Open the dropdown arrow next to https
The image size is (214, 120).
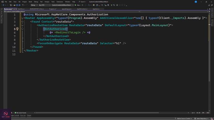(x=81, y=5)
